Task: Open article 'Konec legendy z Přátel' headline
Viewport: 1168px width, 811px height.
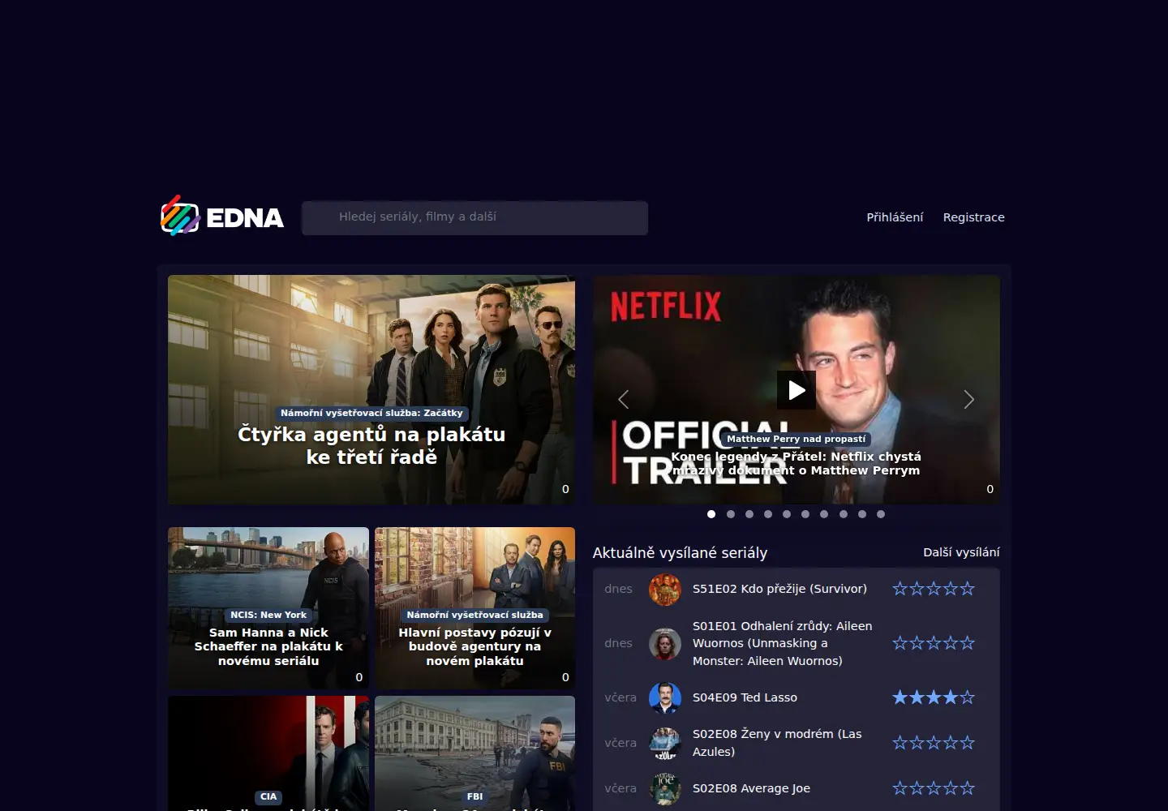Action: coord(797,463)
